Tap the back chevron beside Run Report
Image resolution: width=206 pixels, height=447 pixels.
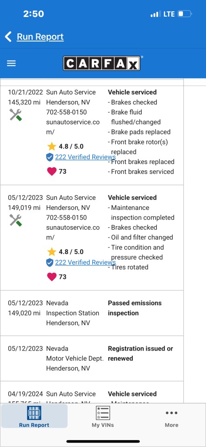point(8,37)
